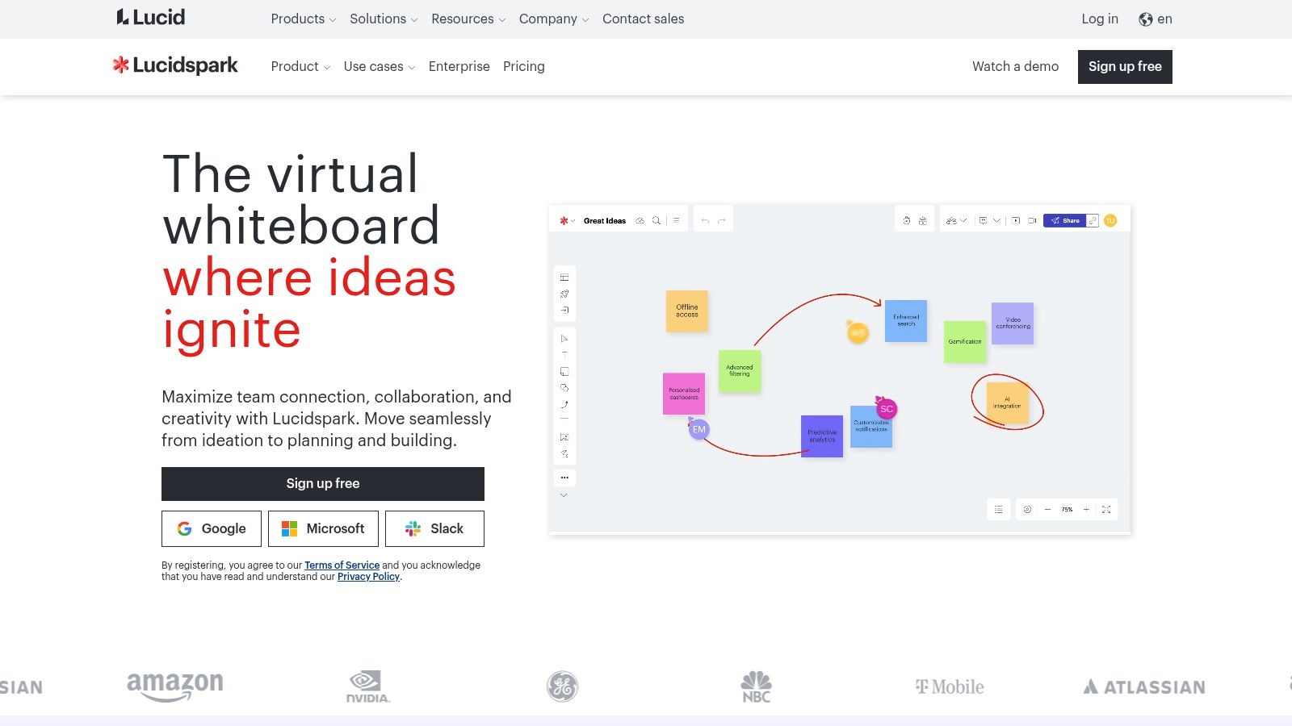Click the Lucidspark asterisk logo

[121, 65]
